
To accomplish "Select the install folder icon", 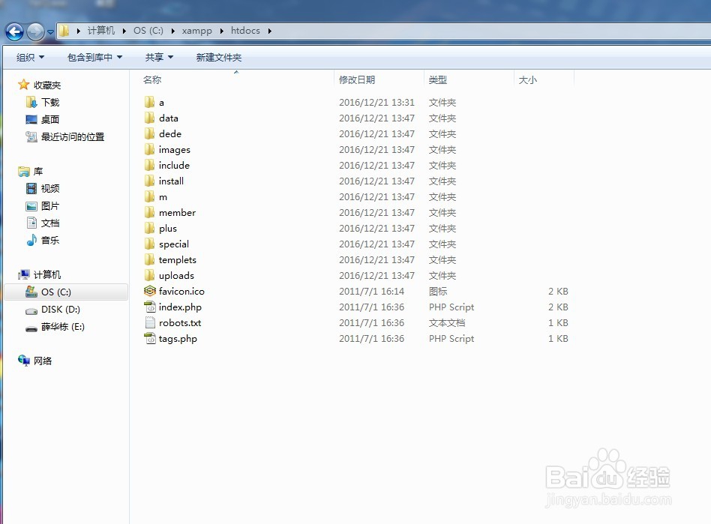I will click(x=150, y=181).
